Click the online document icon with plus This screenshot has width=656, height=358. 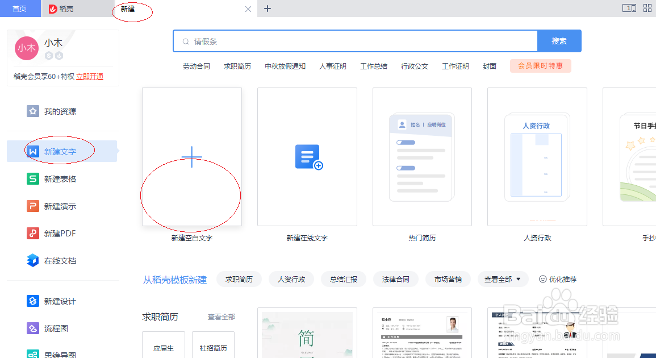tap(309, 157)
